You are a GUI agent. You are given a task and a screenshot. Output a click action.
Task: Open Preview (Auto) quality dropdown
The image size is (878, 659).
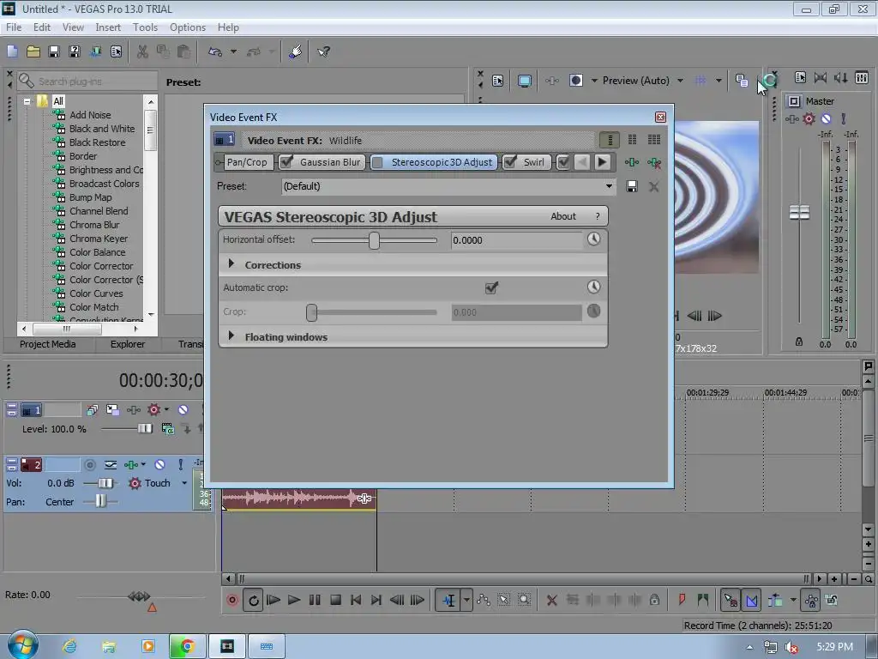click(x=680, y=81)
